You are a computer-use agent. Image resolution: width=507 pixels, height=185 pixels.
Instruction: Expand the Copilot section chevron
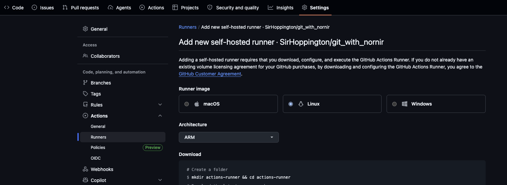pos(160,180)
